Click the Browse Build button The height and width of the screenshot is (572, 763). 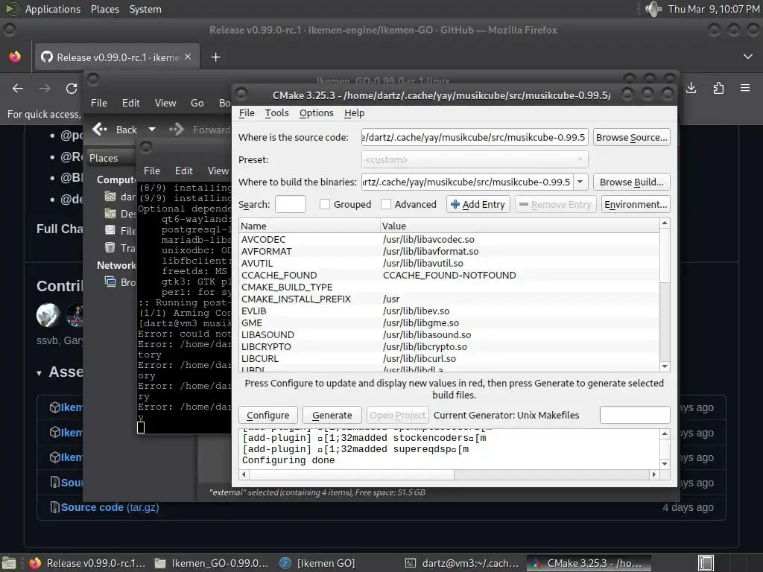tap(632, 182)
